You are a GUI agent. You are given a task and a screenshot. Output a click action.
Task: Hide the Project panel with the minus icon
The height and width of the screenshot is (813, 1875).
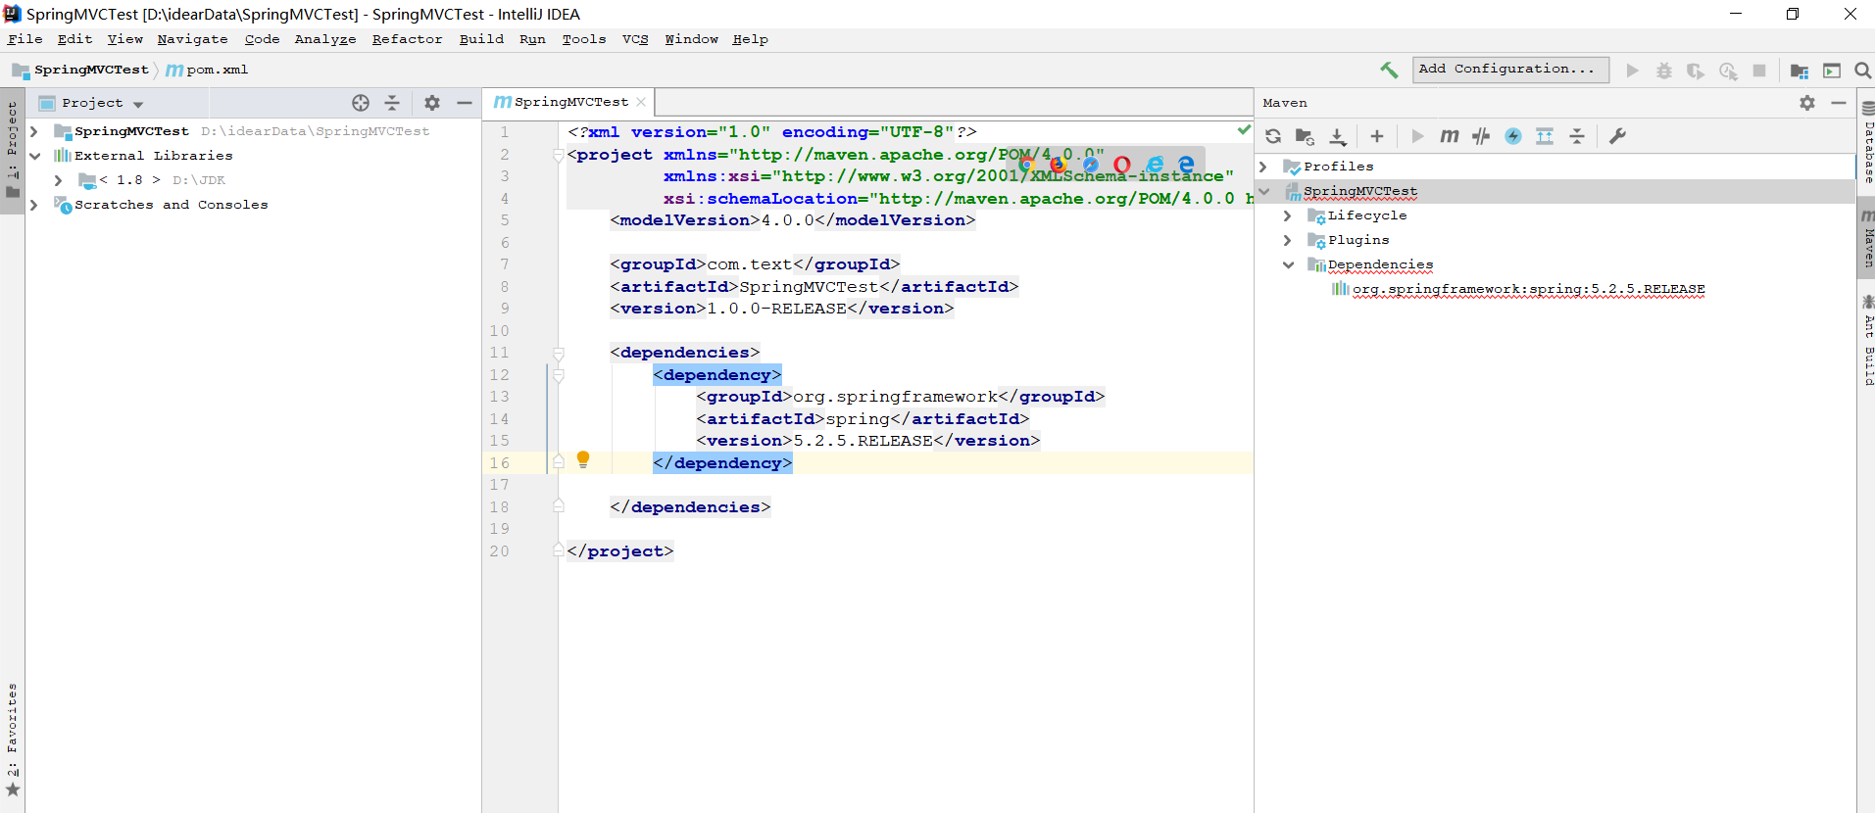click(x=465, y=103)
